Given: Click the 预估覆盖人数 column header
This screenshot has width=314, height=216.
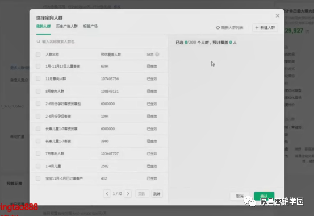Looking at the screenshot, I should tap(111, 55).
